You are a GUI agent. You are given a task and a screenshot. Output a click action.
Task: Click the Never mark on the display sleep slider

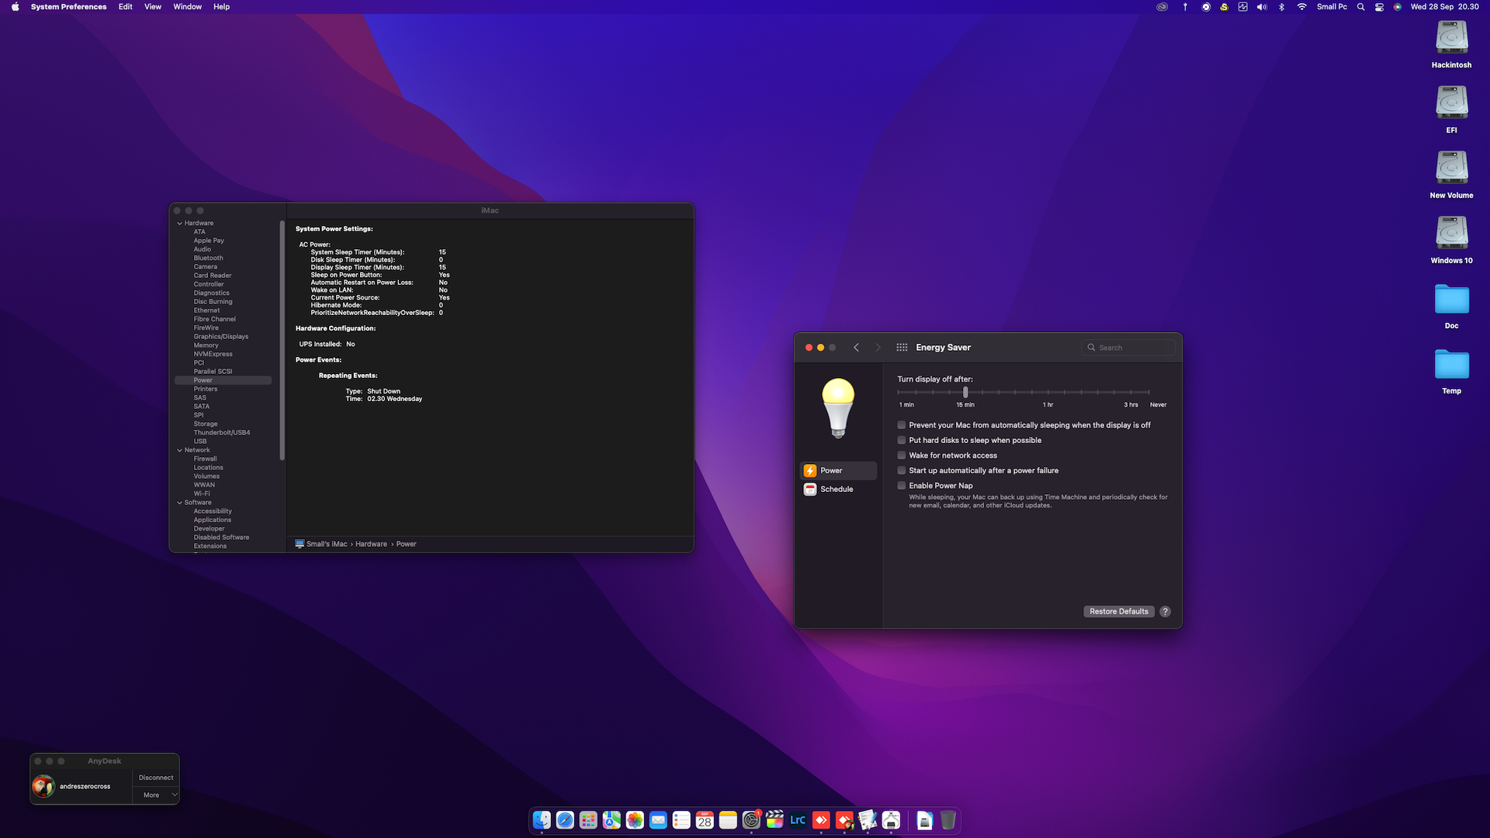[x=1158, y=405]
